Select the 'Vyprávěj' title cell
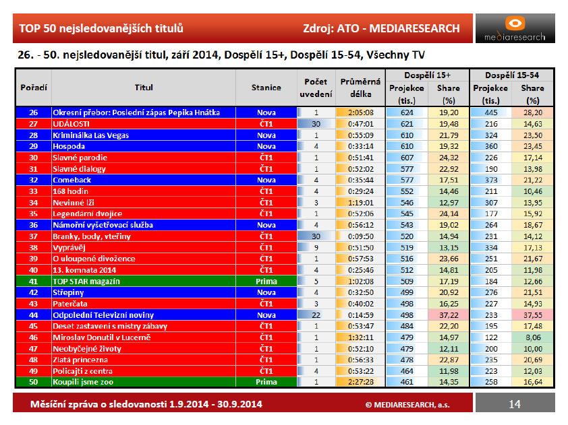This screenshot has height=425, width=568. point(144,247)
